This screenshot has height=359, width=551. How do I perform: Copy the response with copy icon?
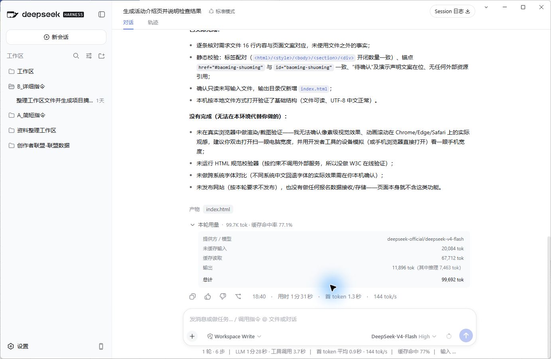(x=193, y=296)
